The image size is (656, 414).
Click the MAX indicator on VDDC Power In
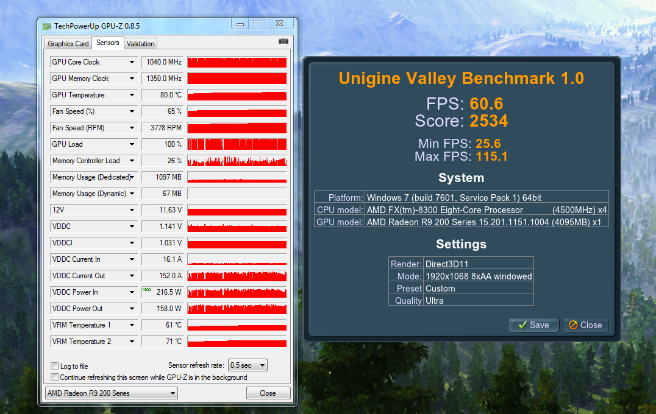click(147, 290)
